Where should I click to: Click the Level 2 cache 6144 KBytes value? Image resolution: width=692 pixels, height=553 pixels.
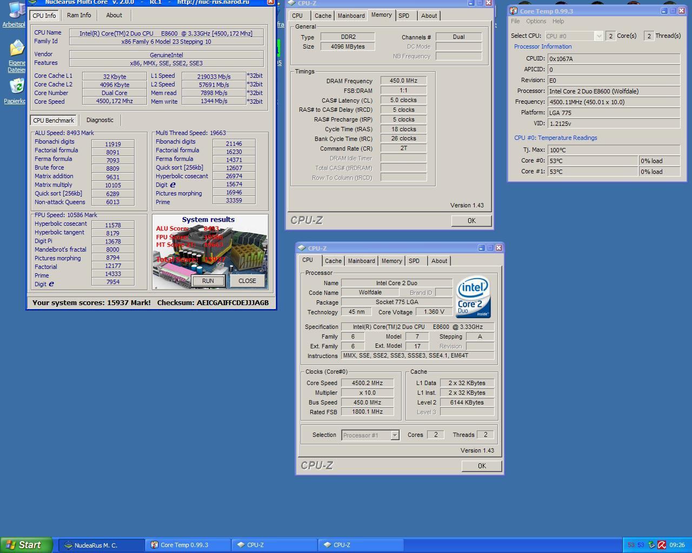pyautogui.click(x=467, y=402)
